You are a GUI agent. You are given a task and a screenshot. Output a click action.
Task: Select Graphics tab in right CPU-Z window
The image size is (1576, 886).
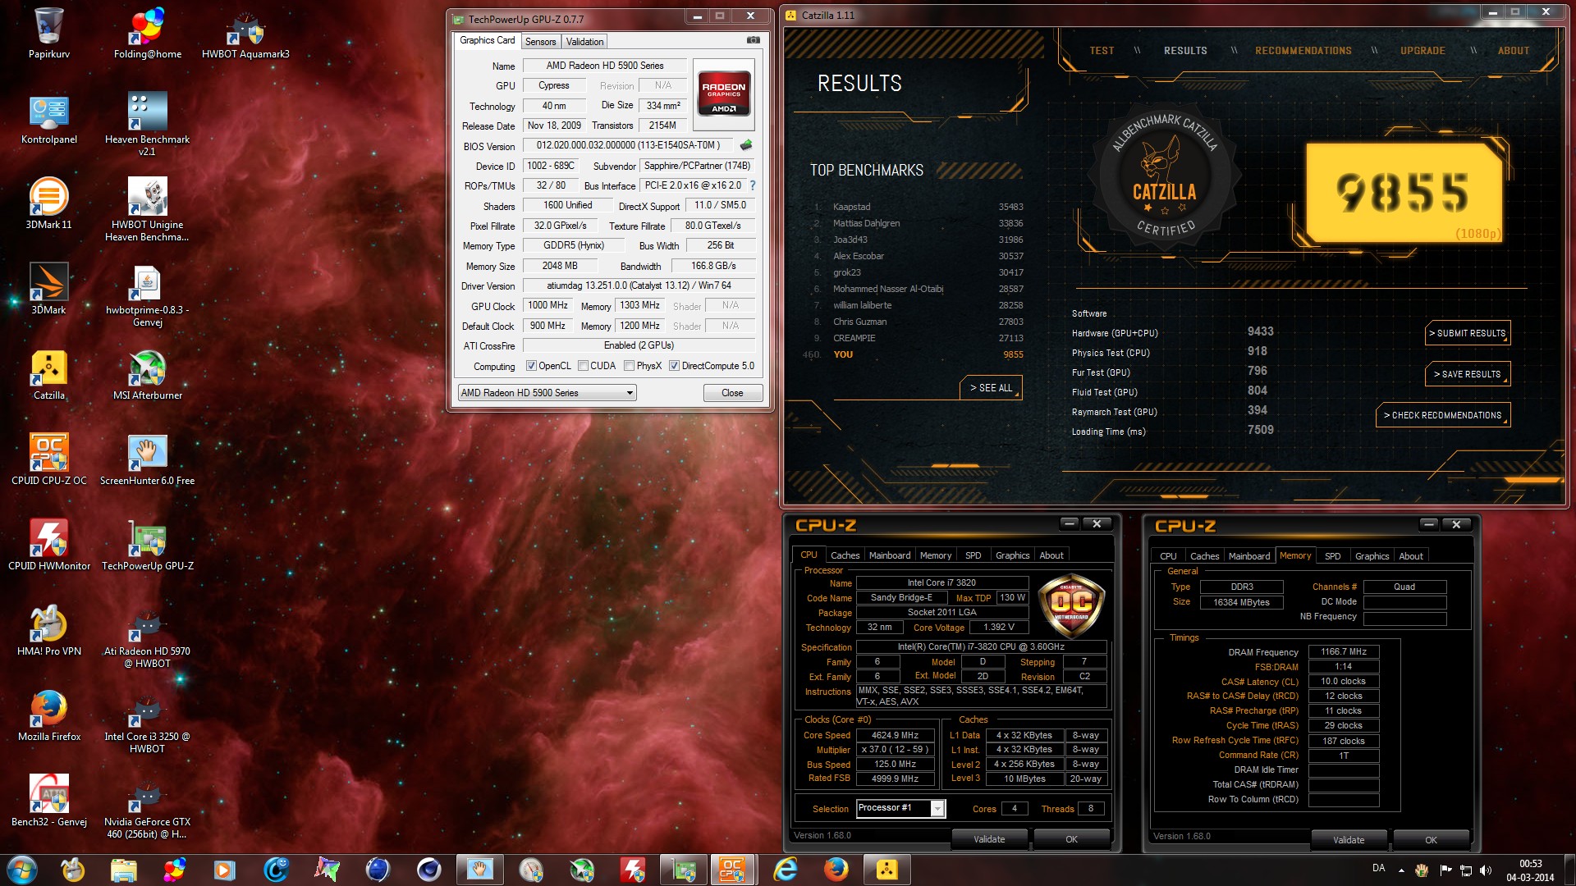pyautogui.click(x=1372, y=556)
